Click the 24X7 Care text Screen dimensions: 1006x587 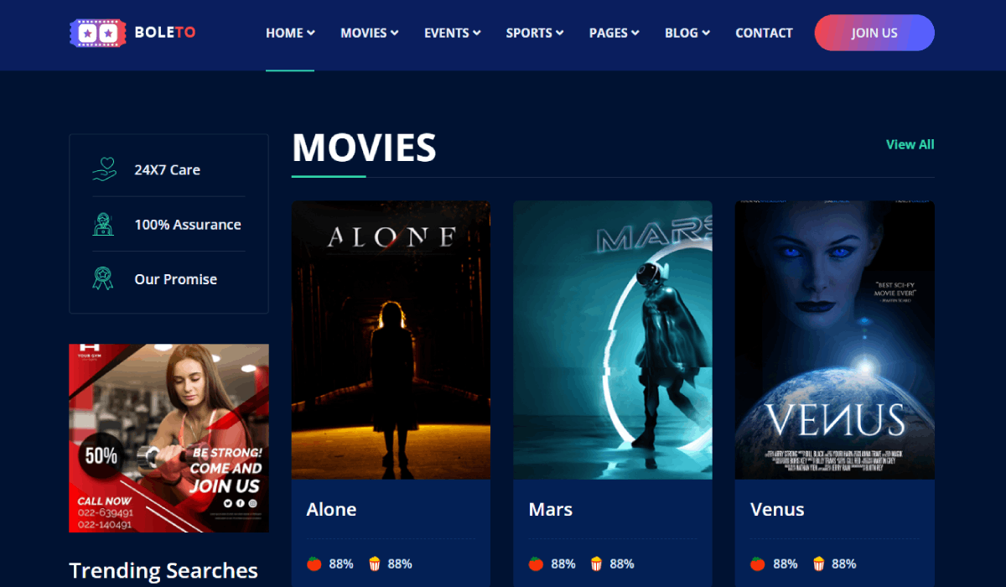pyautogui.click(x=168, y=169)
